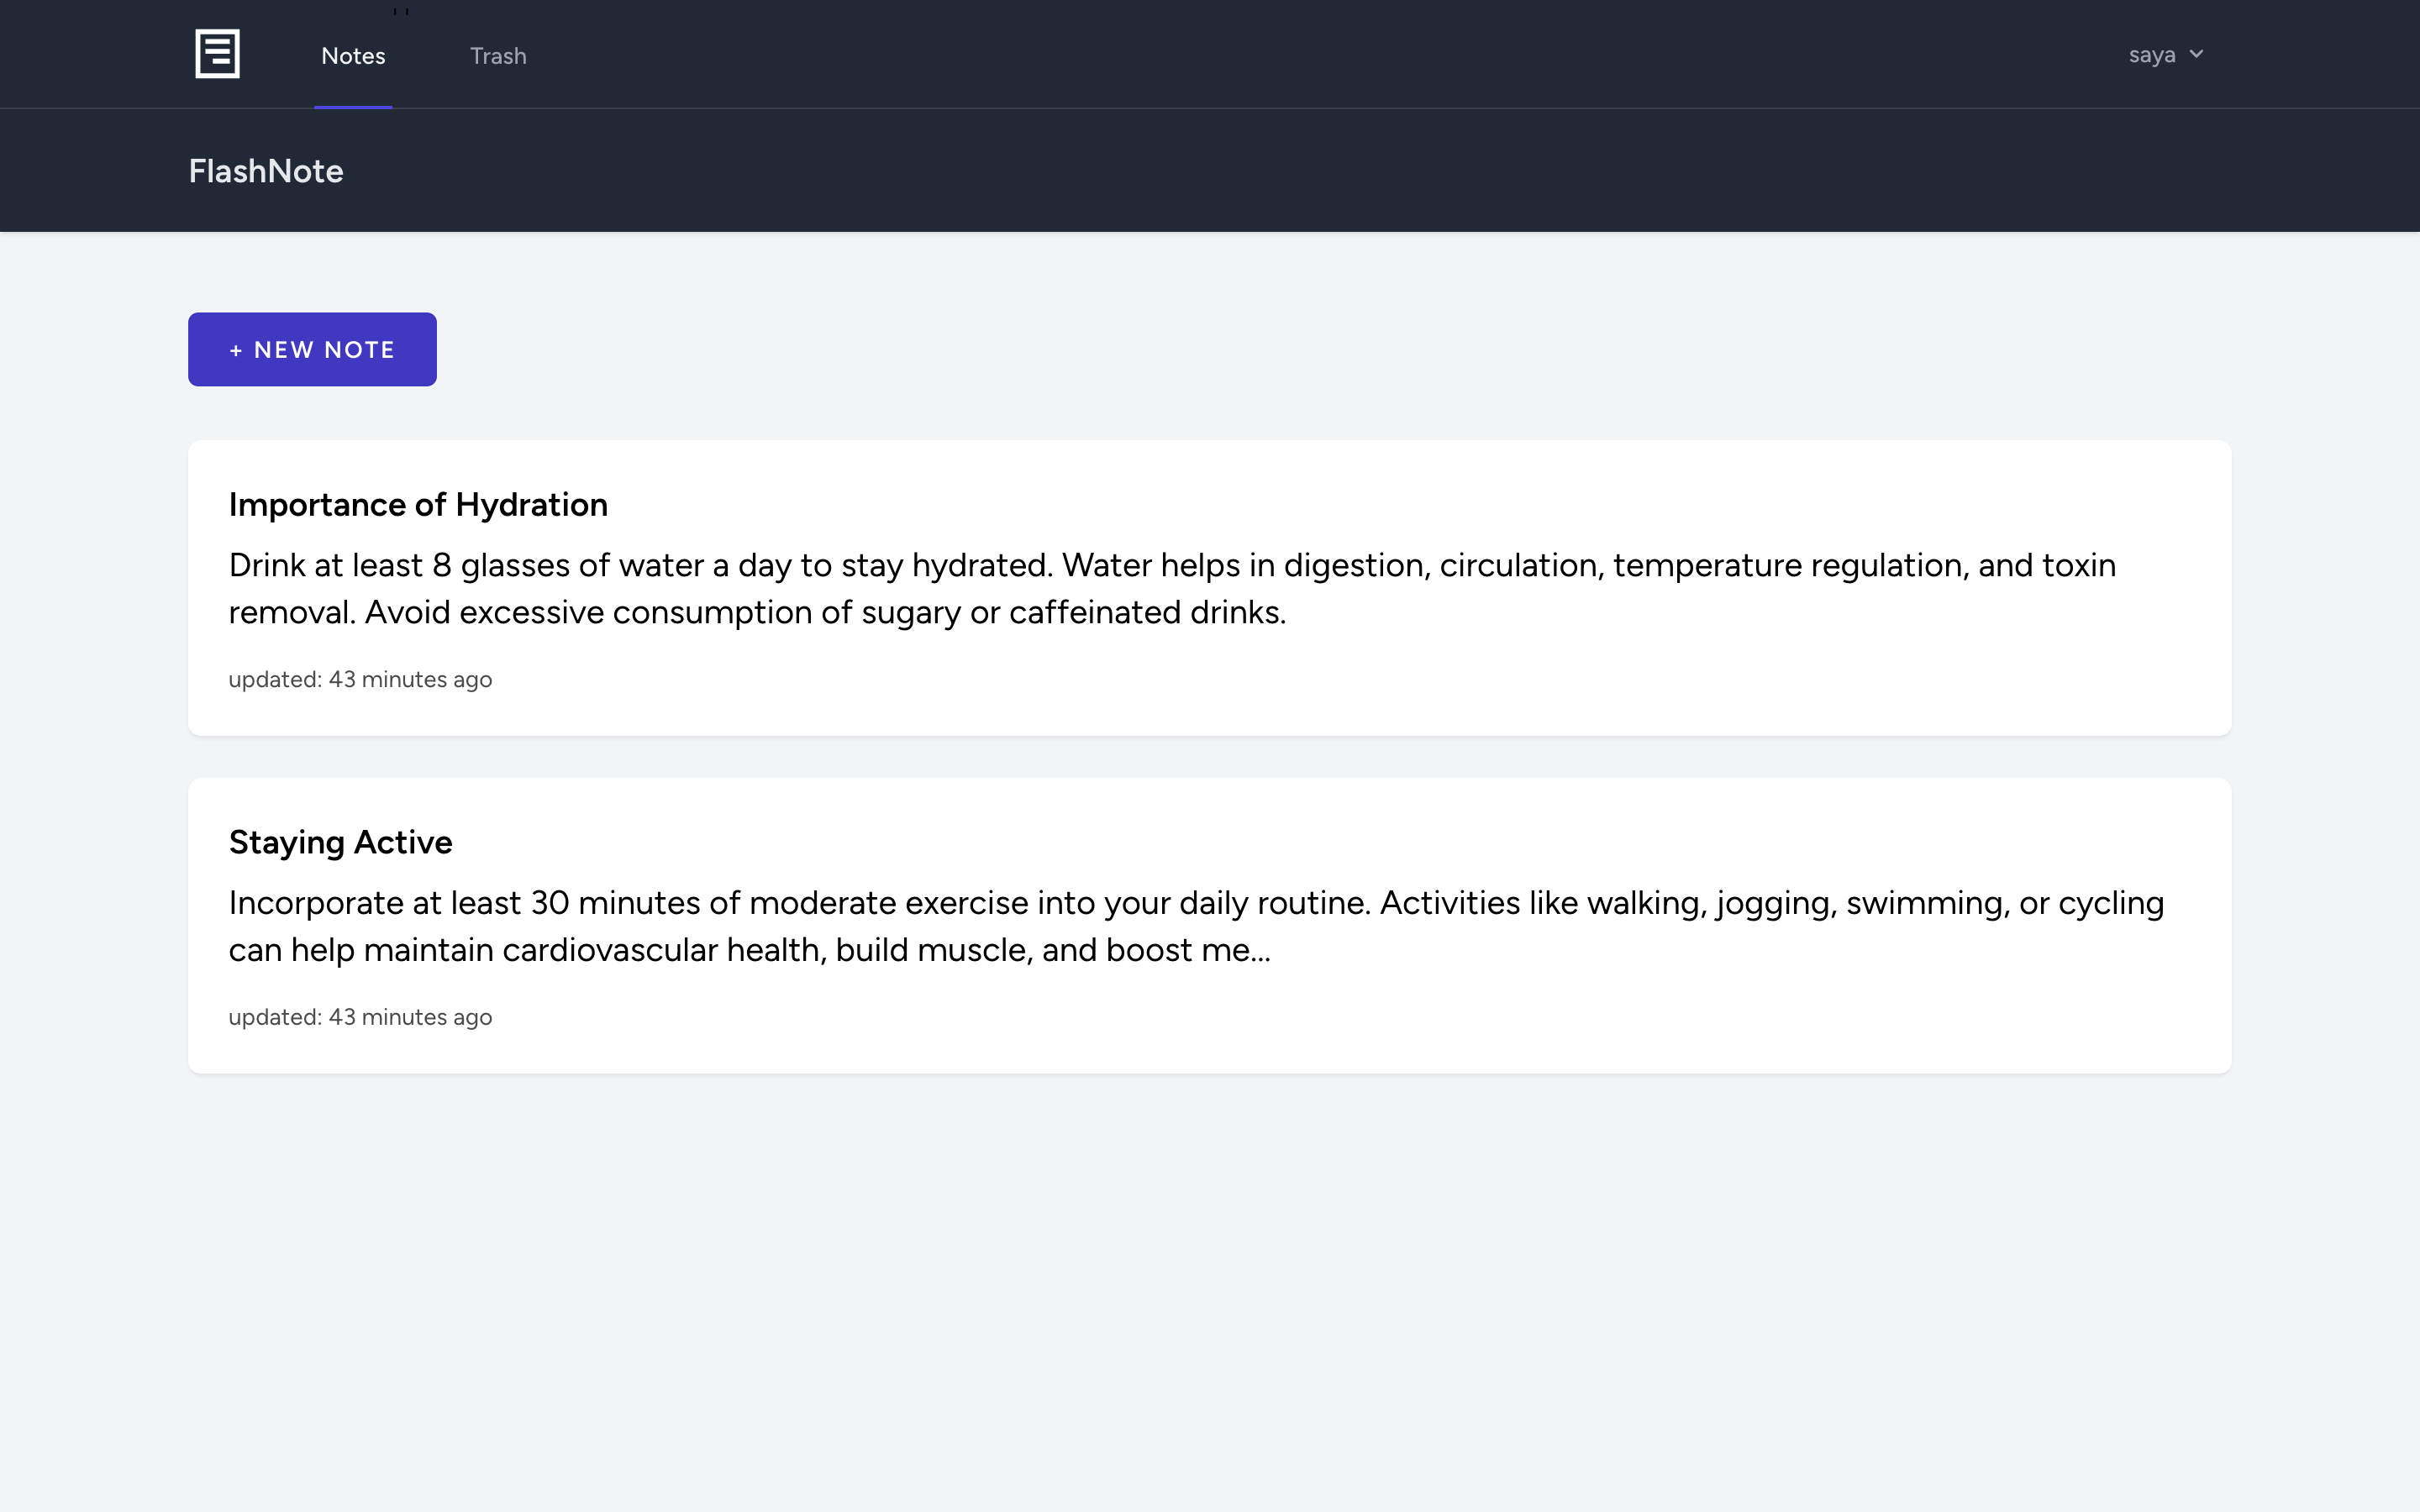Viewport: 2420px width, 1512px height.
Task: Click the FlashNote logo icon
Action: [217, 54]
